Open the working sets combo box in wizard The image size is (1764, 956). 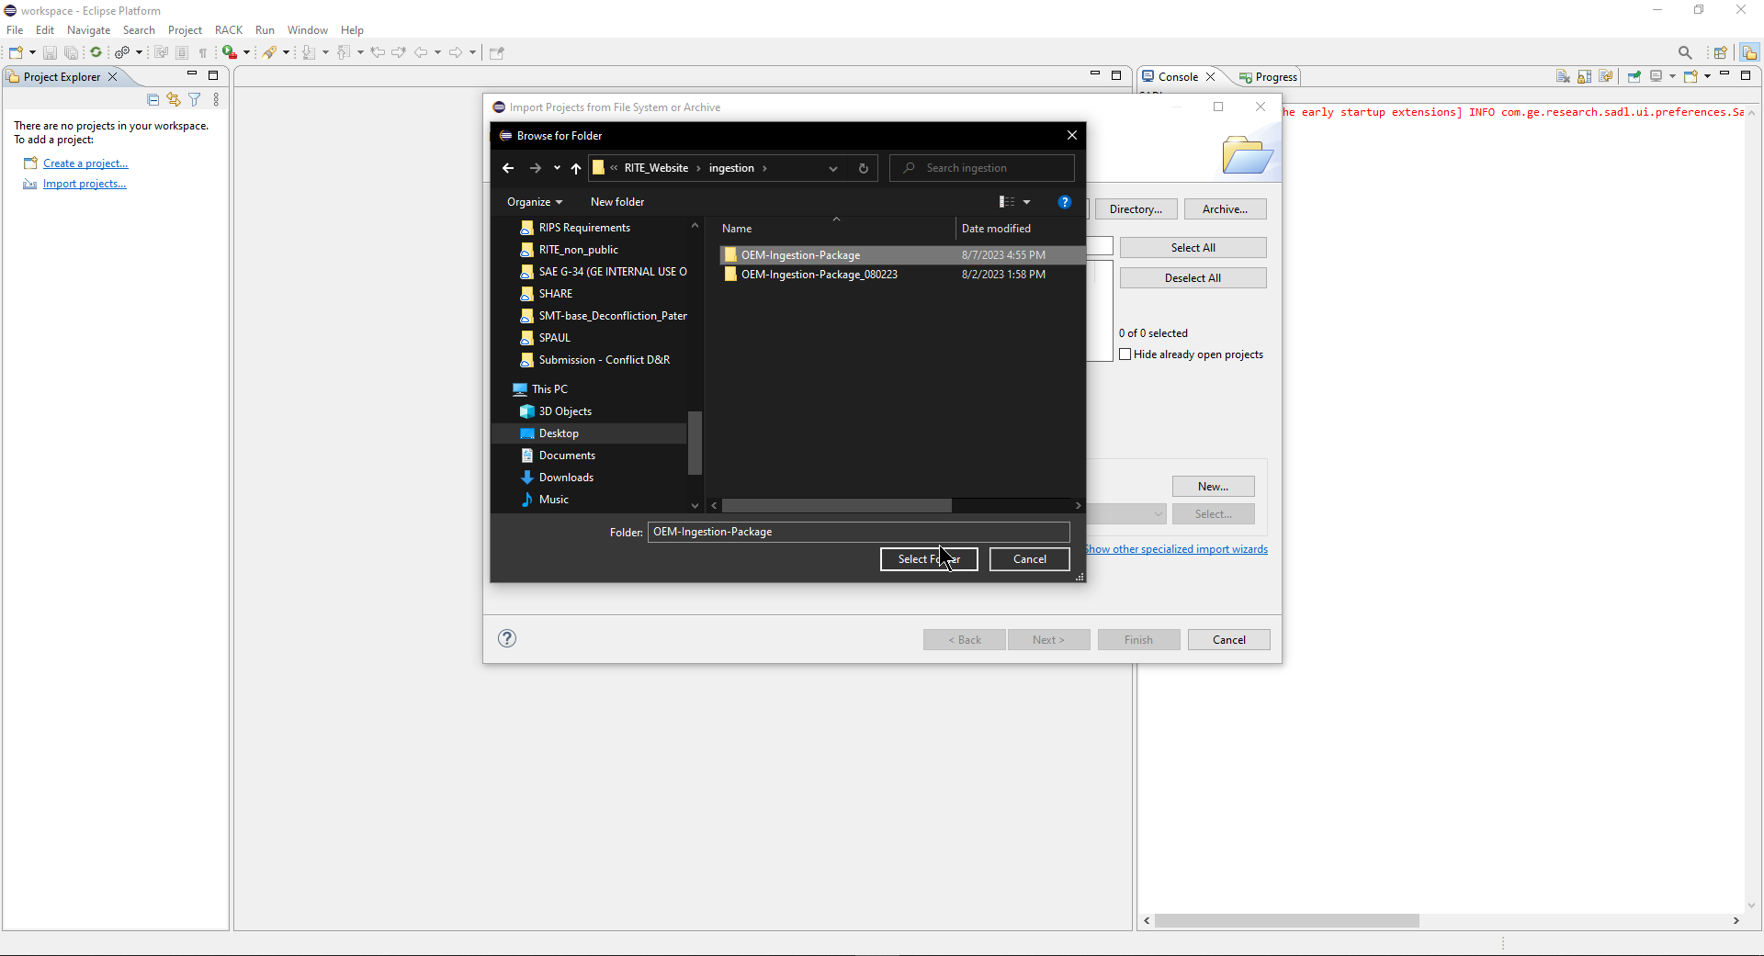tap(1126, 514)
